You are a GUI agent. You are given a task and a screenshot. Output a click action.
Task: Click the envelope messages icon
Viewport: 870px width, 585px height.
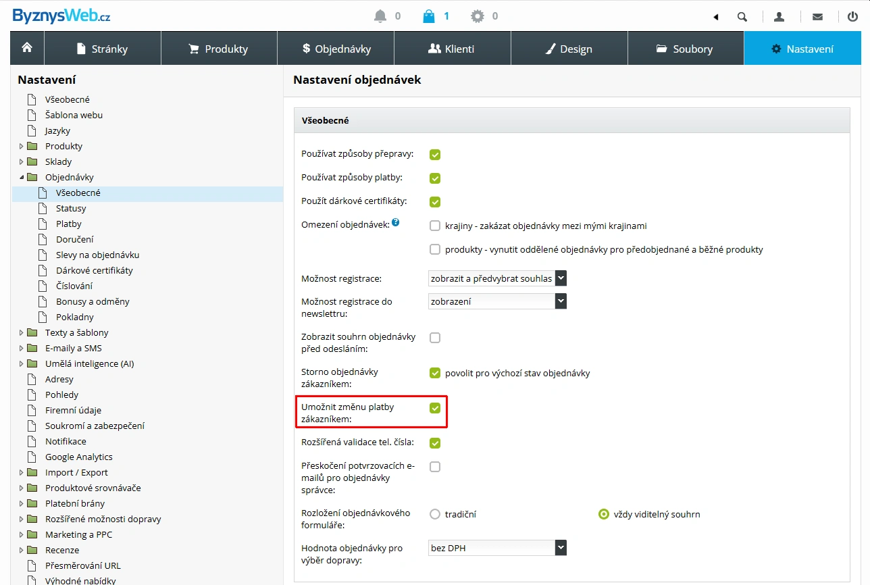point(817,17)
